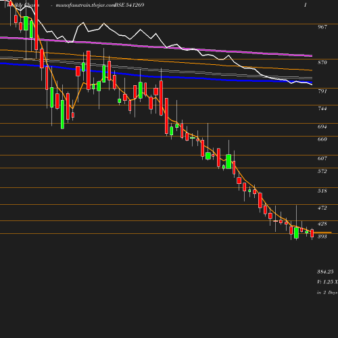Click the 518 price level label
The height and width of the screenshot is (338, 338).
[322, 191]
